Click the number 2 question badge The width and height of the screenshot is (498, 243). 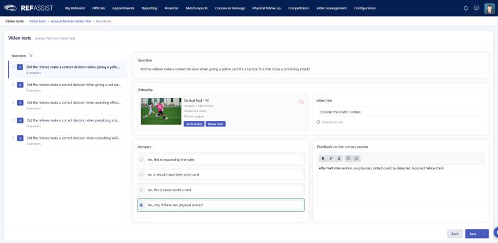(20, 85)
